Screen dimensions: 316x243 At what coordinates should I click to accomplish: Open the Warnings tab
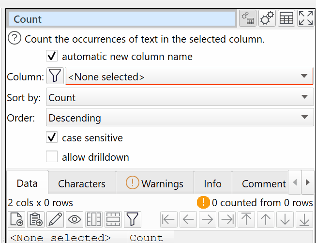click(155, 183)
